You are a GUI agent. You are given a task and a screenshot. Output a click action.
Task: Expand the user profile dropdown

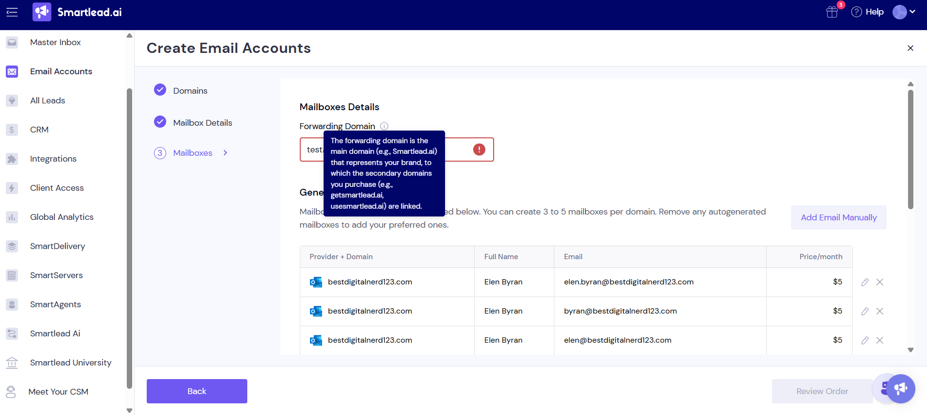point(904,12)
